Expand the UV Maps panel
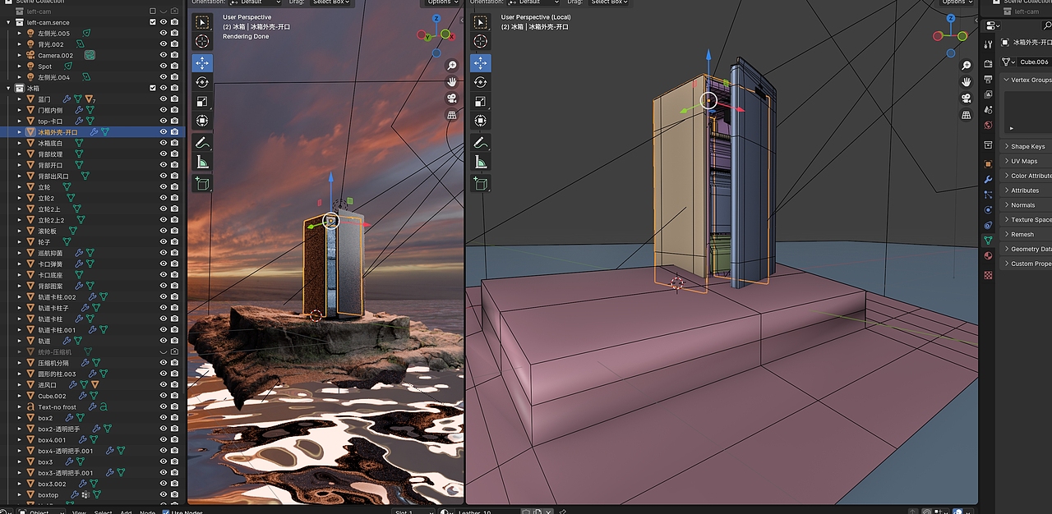This screenshot has height=514, width=1052. (x=1006, y=161)
